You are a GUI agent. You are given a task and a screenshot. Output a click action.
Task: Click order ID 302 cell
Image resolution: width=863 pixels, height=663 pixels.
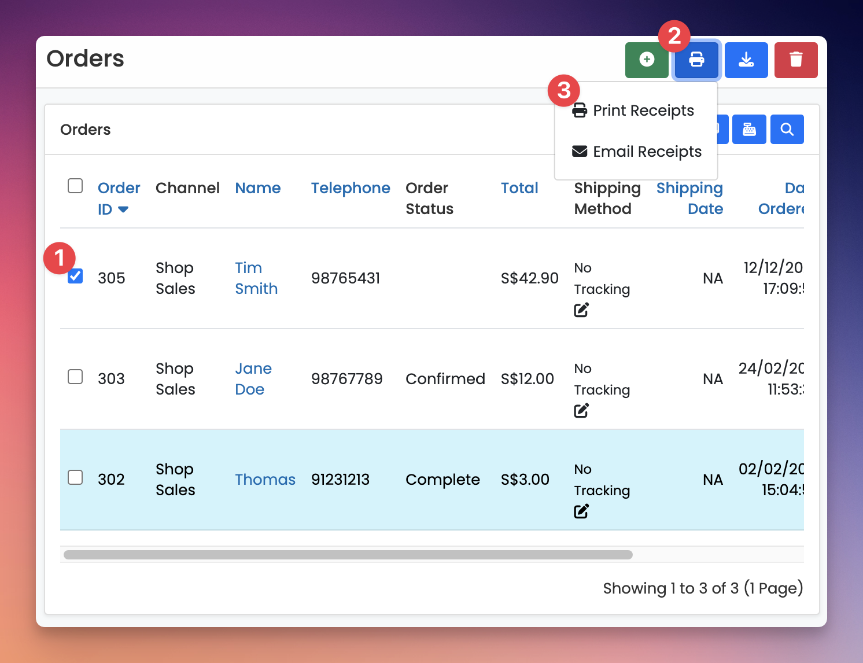[111, 480]
